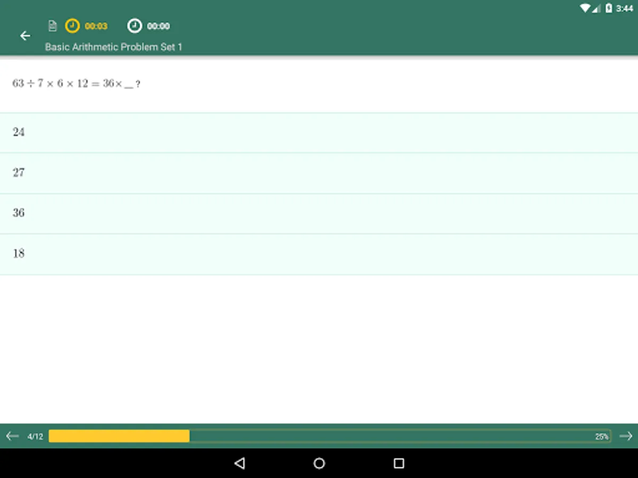The width and height of the screenshot is (638, 478).
Task: Choose answer option 36
Action: 319,214
